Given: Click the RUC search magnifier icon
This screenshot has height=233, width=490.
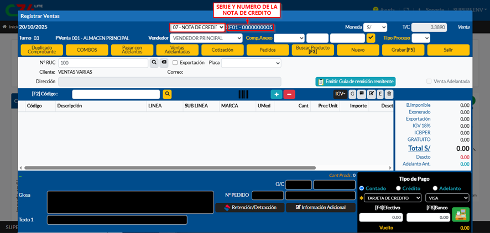Looking at the screenshot, I should coord(154,63).
